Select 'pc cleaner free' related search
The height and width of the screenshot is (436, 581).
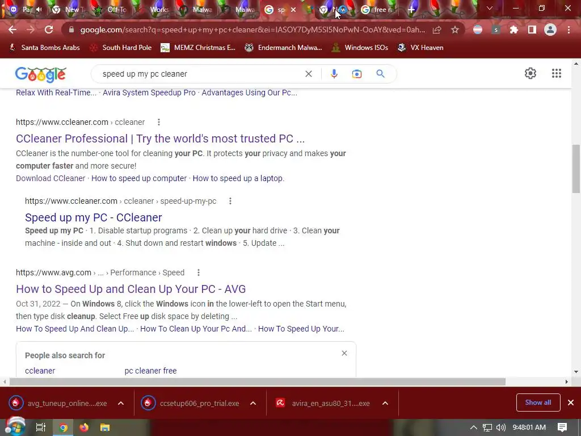(x=150, y=371)
